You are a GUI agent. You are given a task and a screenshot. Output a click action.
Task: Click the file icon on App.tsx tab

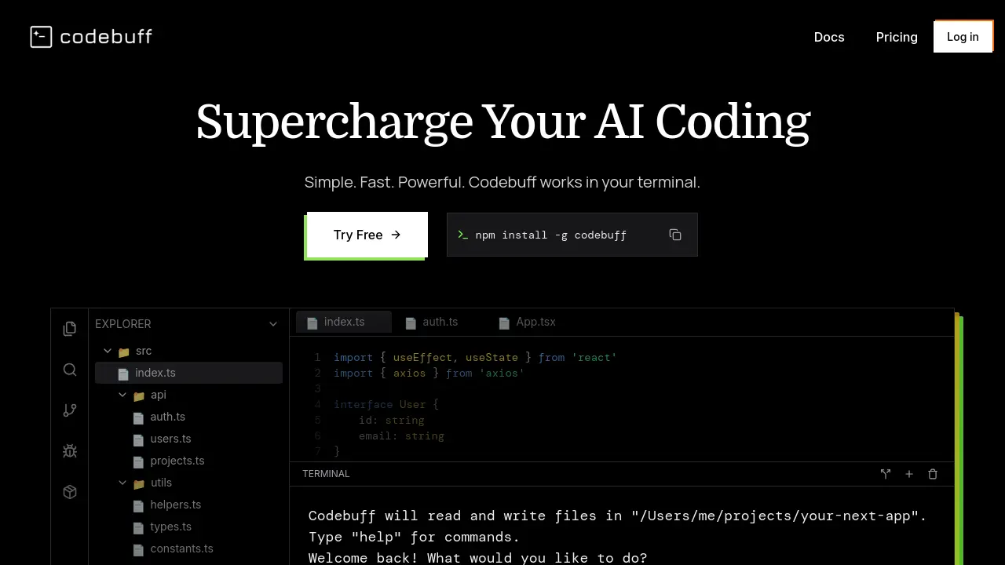[x=504, y=323]
